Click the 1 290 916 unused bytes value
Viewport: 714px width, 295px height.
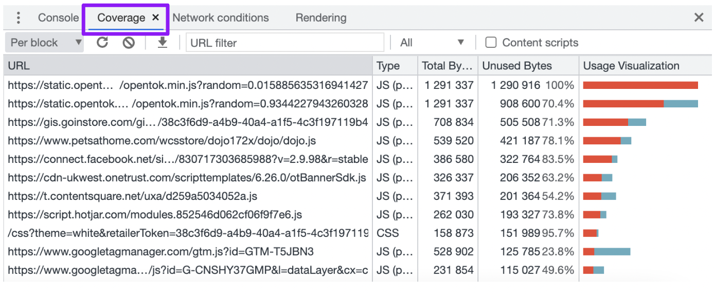pos(516,85)
